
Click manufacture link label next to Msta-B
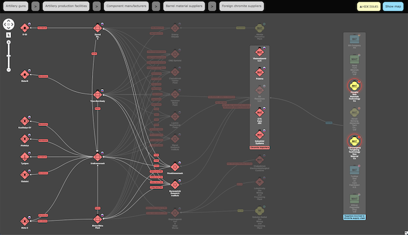(x=43, y=76)
